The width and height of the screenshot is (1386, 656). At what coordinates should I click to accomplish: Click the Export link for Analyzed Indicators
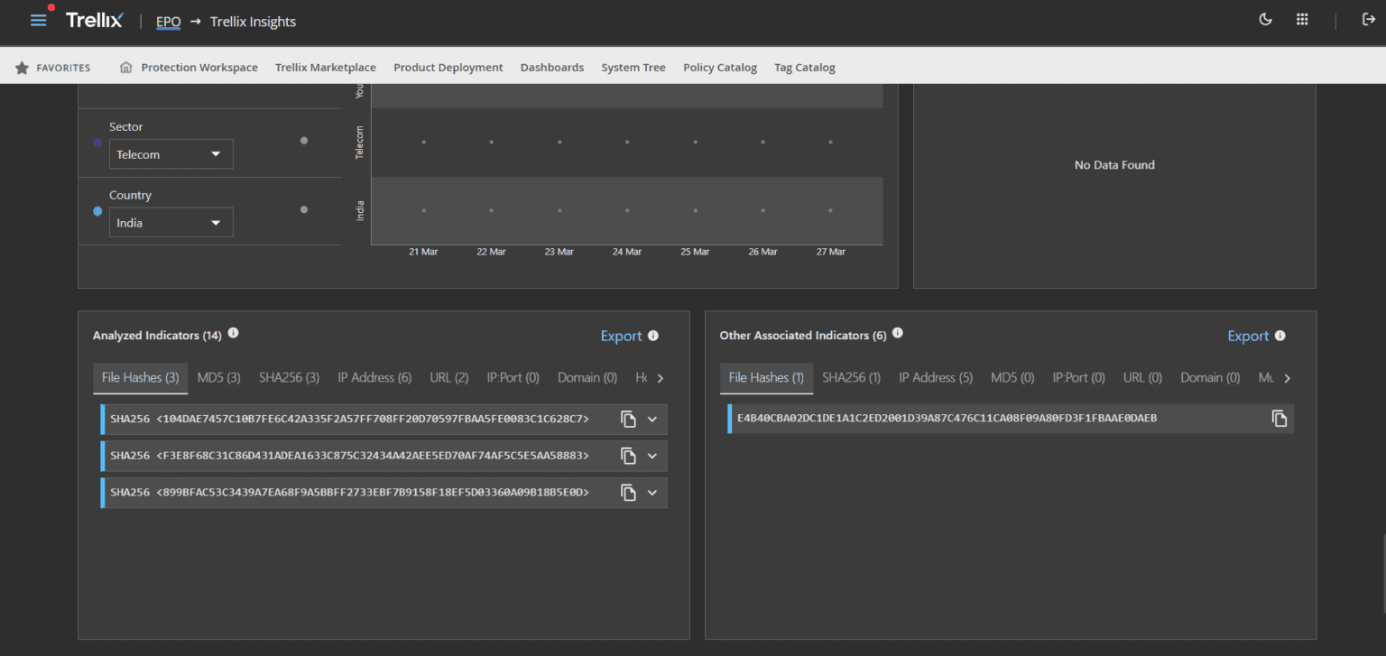(619, 335)
